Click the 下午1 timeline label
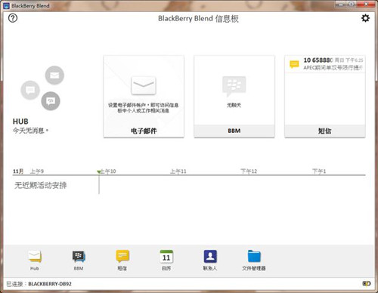 (319, 171)
